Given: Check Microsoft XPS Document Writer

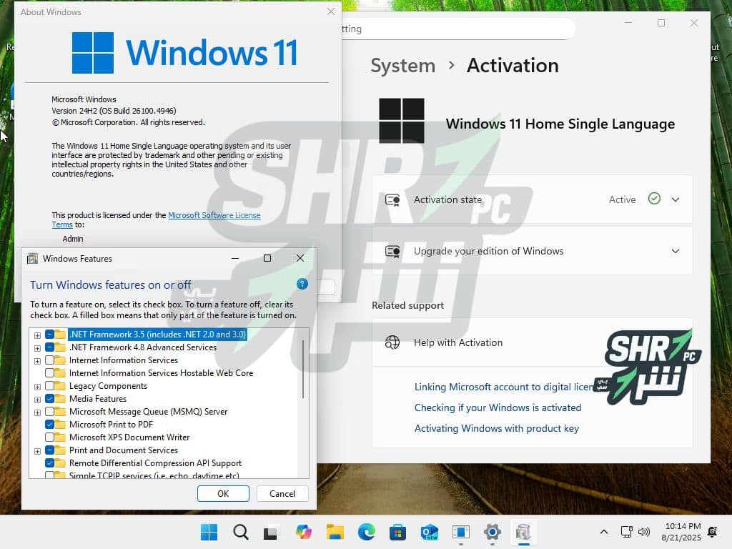Looking at the screenshot, I should (x=49, y=437).
